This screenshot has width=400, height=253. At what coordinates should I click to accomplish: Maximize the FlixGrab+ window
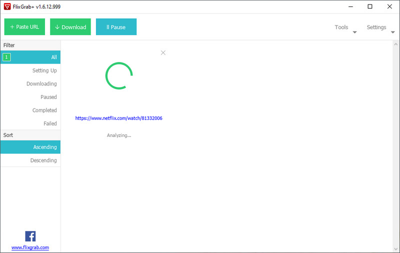click(370, 6)
